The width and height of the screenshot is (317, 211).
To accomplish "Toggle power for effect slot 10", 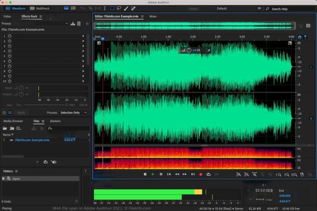I will [x=10, y=81].
